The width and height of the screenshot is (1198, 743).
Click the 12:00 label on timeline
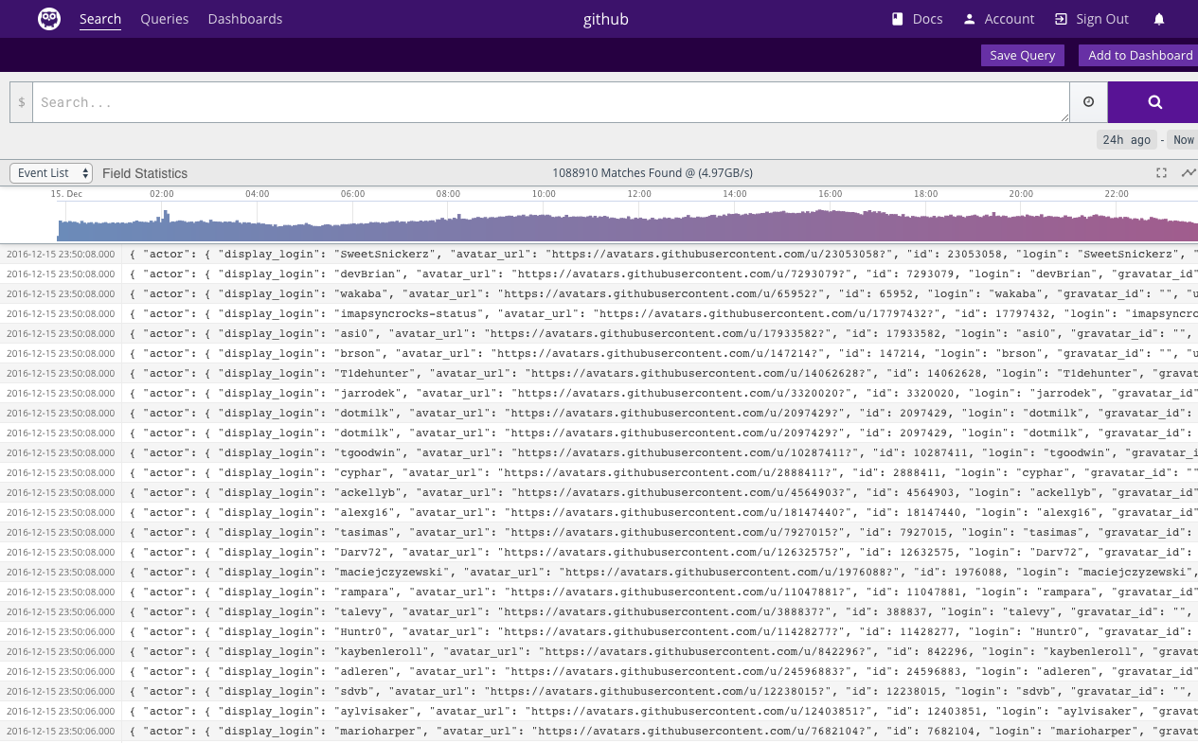(x=639, y=193)
